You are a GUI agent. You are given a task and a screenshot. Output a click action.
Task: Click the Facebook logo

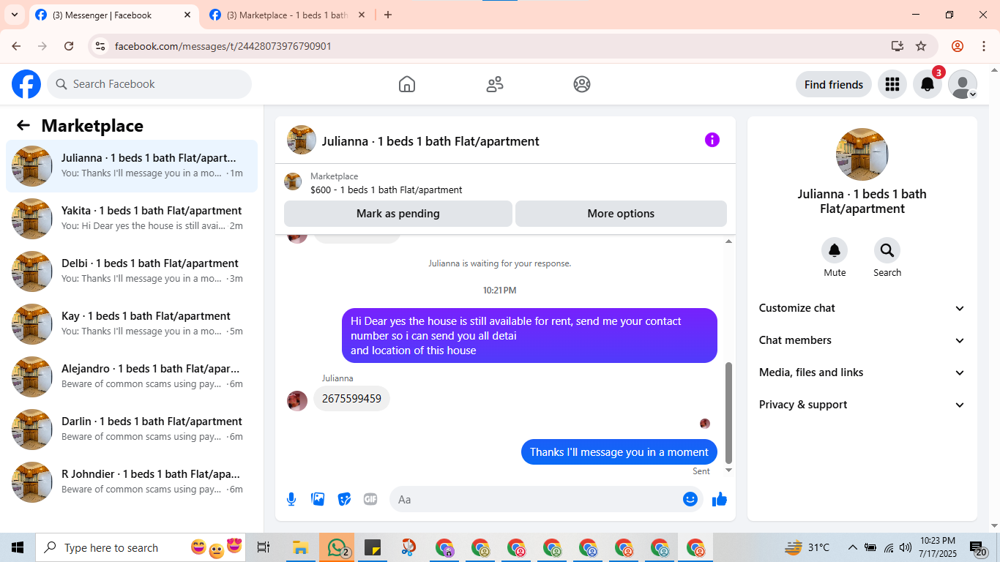coord(26,84)
